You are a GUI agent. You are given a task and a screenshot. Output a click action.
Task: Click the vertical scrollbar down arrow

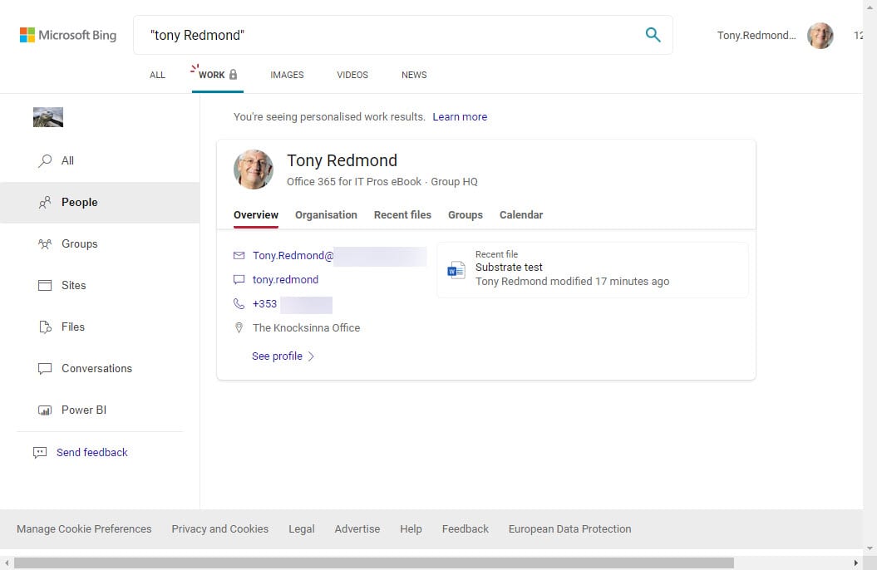[x=870, y=548]
